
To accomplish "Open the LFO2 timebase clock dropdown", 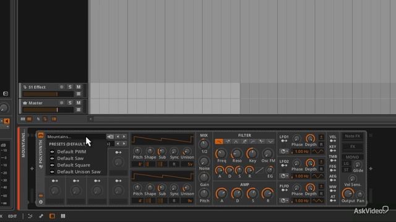I will 284,176.
